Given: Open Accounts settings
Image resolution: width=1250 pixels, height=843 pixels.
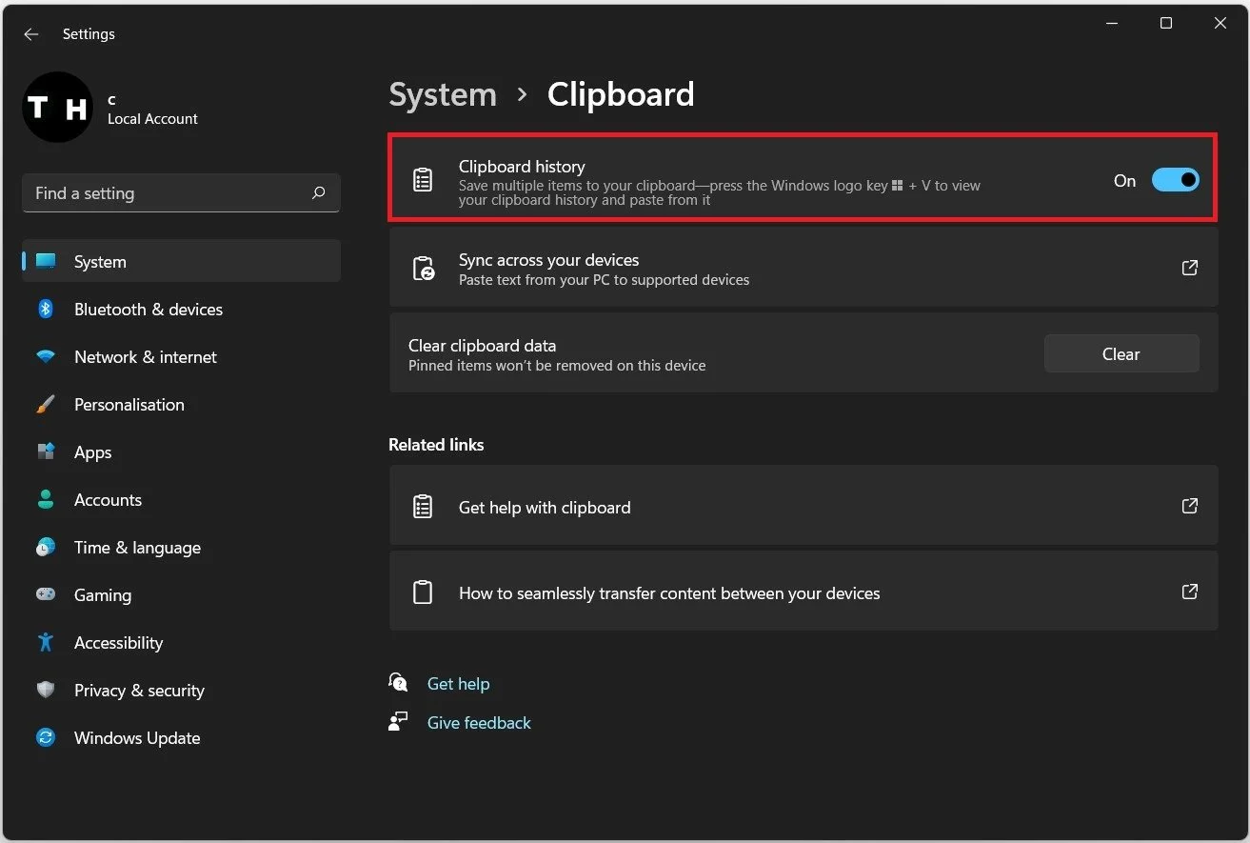Looking at the screenshot, I should click(x=181, y=499).
